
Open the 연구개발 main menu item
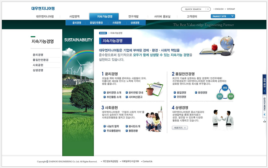point(133,16)
